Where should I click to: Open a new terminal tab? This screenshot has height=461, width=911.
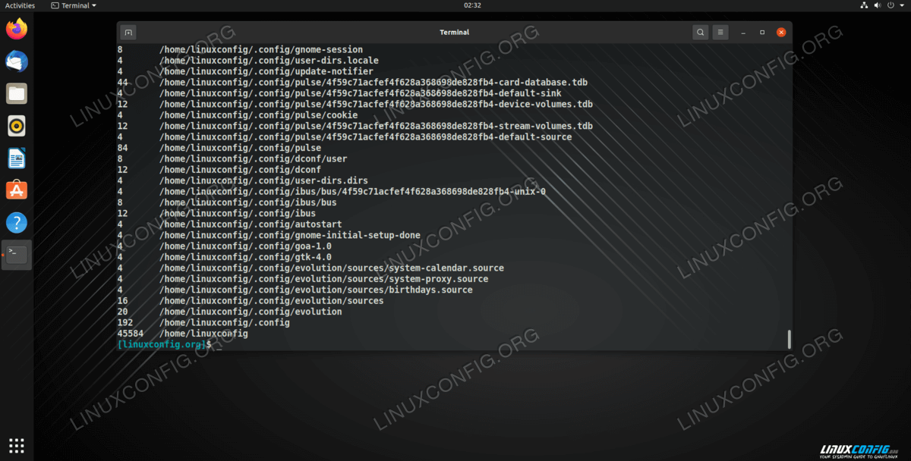click(128, 33)
